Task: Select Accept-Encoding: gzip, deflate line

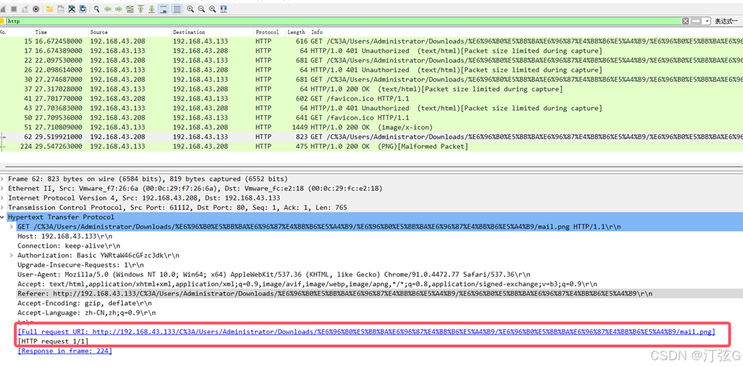Action: click(85, 303)
